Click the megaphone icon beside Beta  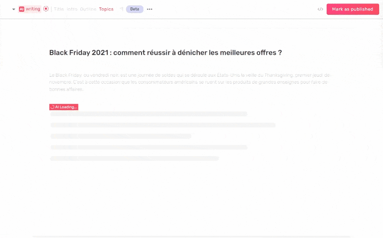tap(122, 9)
